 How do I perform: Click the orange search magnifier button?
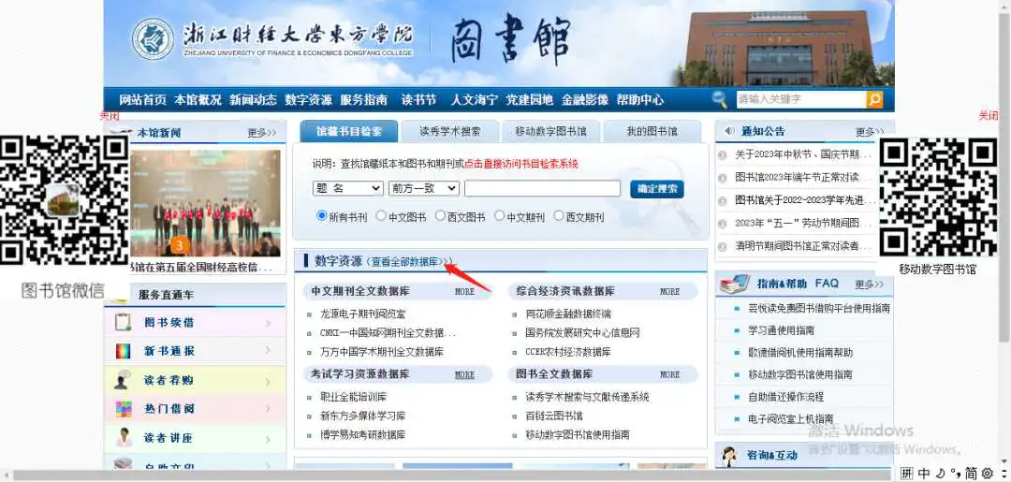pos(874,99)
